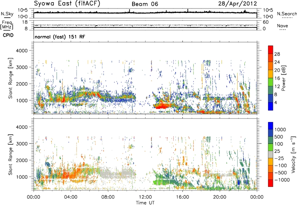The image size is (297, 205).
Task: Click the '4000' tick on the power panel
Action: point(22,51)
